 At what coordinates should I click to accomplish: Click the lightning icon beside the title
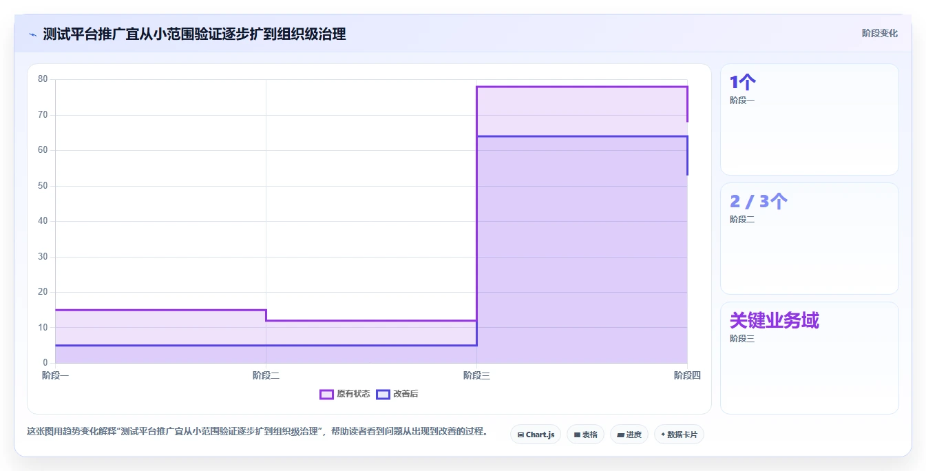(32, 34)
